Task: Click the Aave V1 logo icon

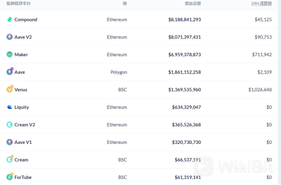Action: click(x=10, y=142)
